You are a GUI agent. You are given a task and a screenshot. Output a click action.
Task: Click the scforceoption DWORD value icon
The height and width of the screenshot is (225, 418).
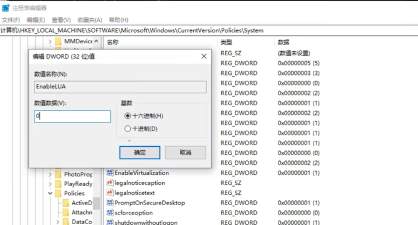[110, 213]
